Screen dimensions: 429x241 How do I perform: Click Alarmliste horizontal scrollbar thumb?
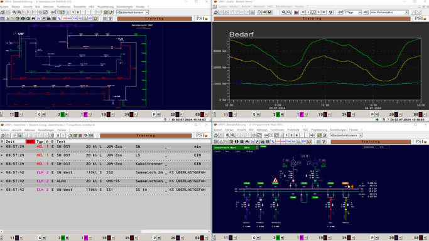tap(72, 232)
